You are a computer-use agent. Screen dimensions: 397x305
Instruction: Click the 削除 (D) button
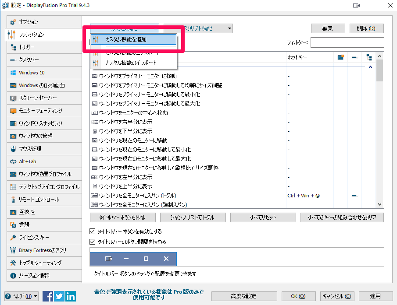coord(367,28)
